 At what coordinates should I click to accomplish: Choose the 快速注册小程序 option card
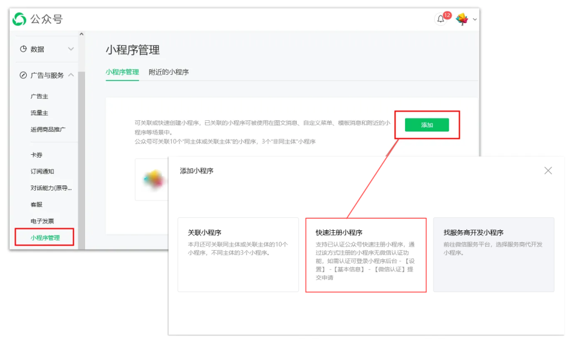[x=365, y=254]
